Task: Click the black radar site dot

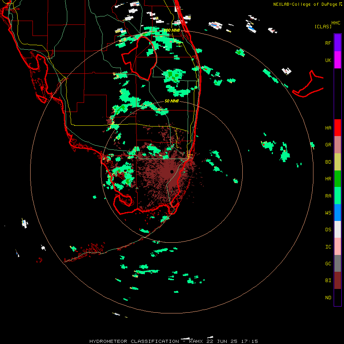Action: pos(172,172)
